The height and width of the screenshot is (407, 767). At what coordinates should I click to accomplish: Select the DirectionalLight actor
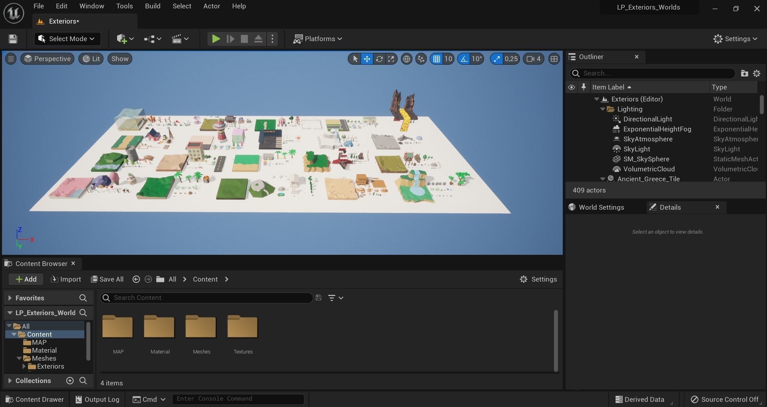click(647, 119)
